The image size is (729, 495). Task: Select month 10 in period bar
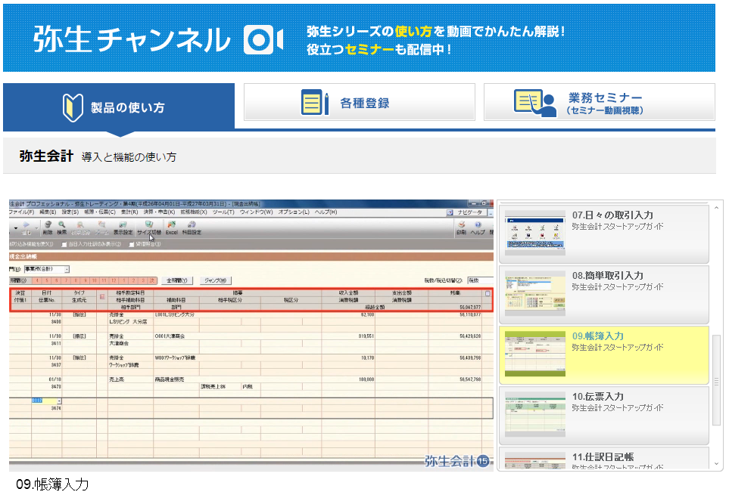[x=95, y=280]
